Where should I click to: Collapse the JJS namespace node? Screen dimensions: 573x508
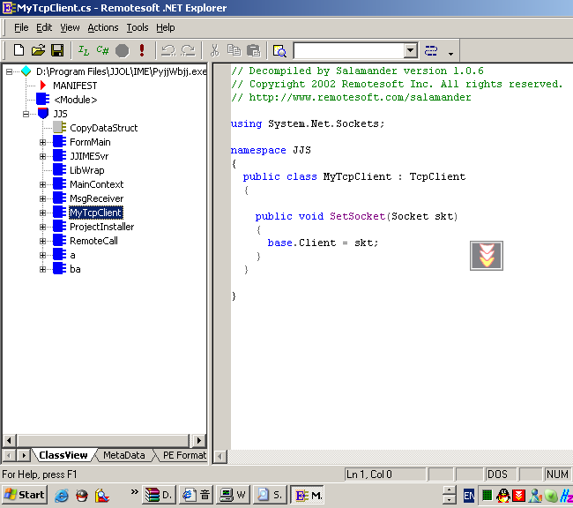[27, 114]
